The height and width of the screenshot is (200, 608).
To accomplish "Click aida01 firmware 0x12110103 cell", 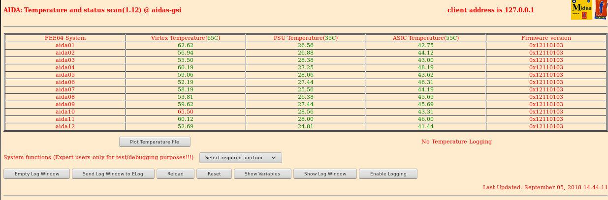I will pos(546,45).
